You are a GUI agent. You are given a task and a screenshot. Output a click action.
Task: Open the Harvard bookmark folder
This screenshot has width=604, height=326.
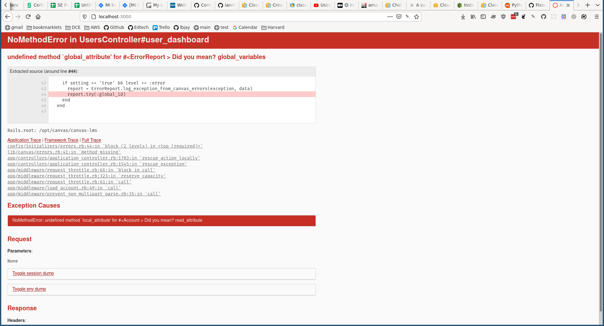point(273,27)
